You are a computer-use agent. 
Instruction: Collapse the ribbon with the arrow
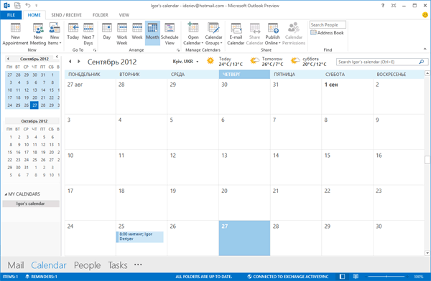point(425,49)
